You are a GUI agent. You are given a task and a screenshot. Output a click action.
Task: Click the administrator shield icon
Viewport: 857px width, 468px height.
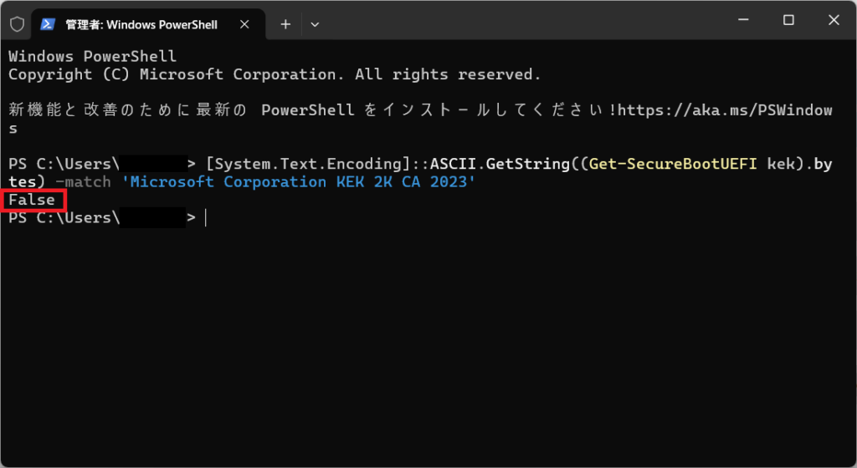tap(17, 24)
